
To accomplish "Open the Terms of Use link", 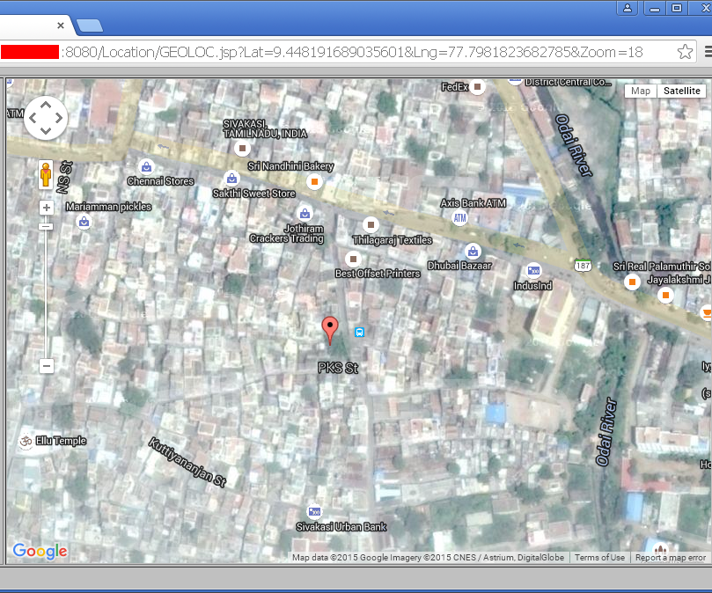I will coord(599,557).
